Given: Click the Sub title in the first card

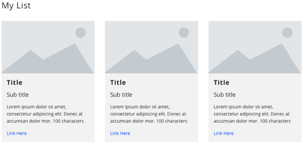Looking at the screenshot, I should [x=18, y=95].
